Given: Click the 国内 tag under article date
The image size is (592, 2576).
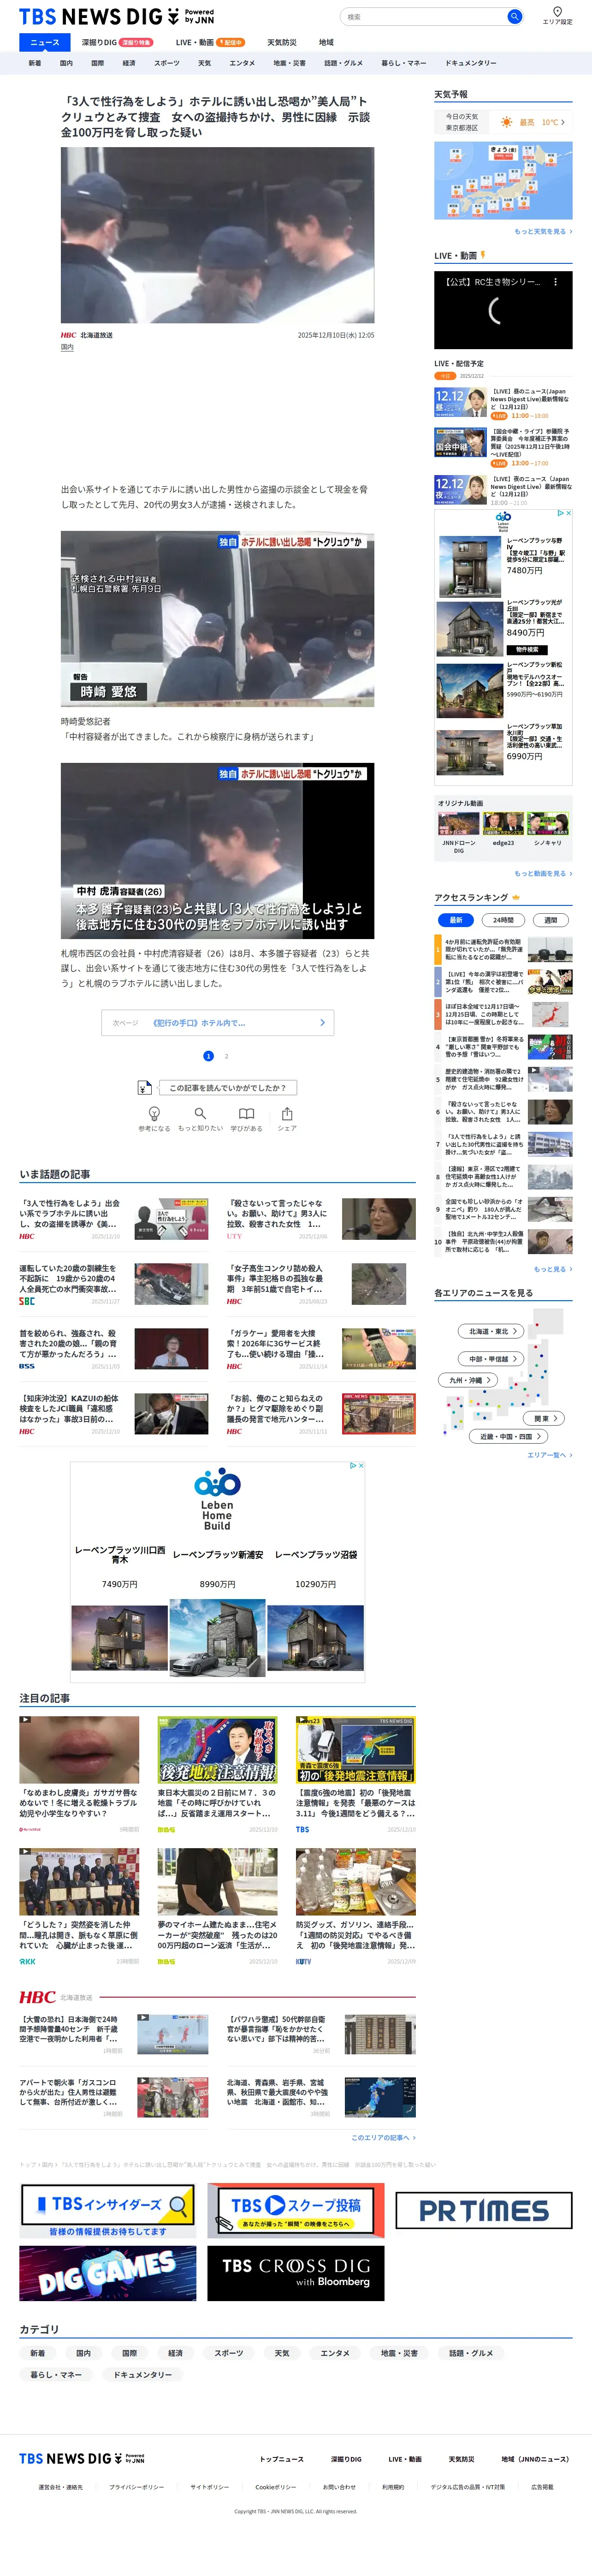Looking at the screenshot, I should click(x=67, y=347).
